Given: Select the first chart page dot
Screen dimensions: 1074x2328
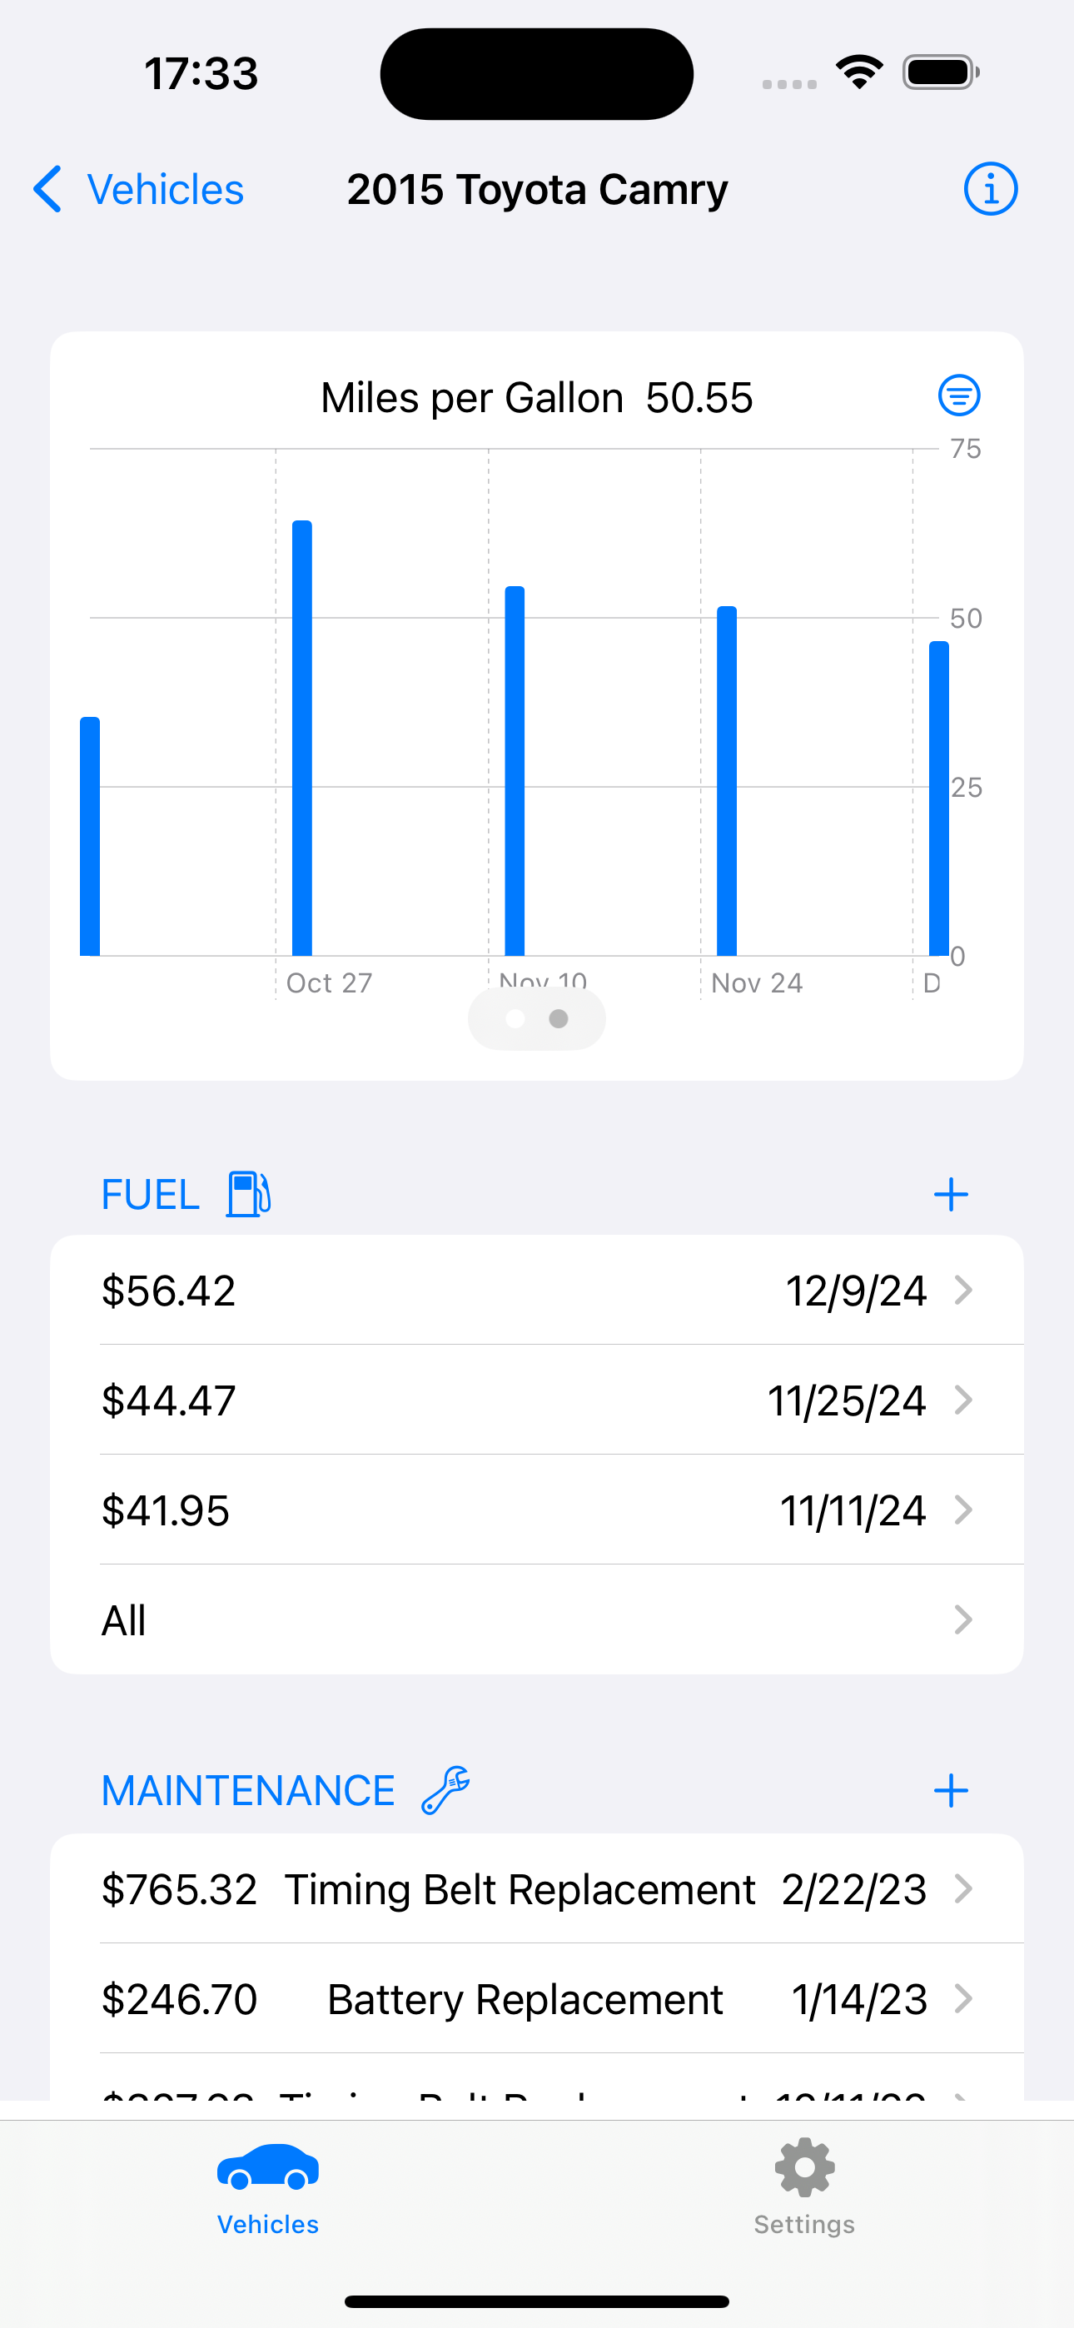Looking at the screenshot, I should [x=515, y=1019].
